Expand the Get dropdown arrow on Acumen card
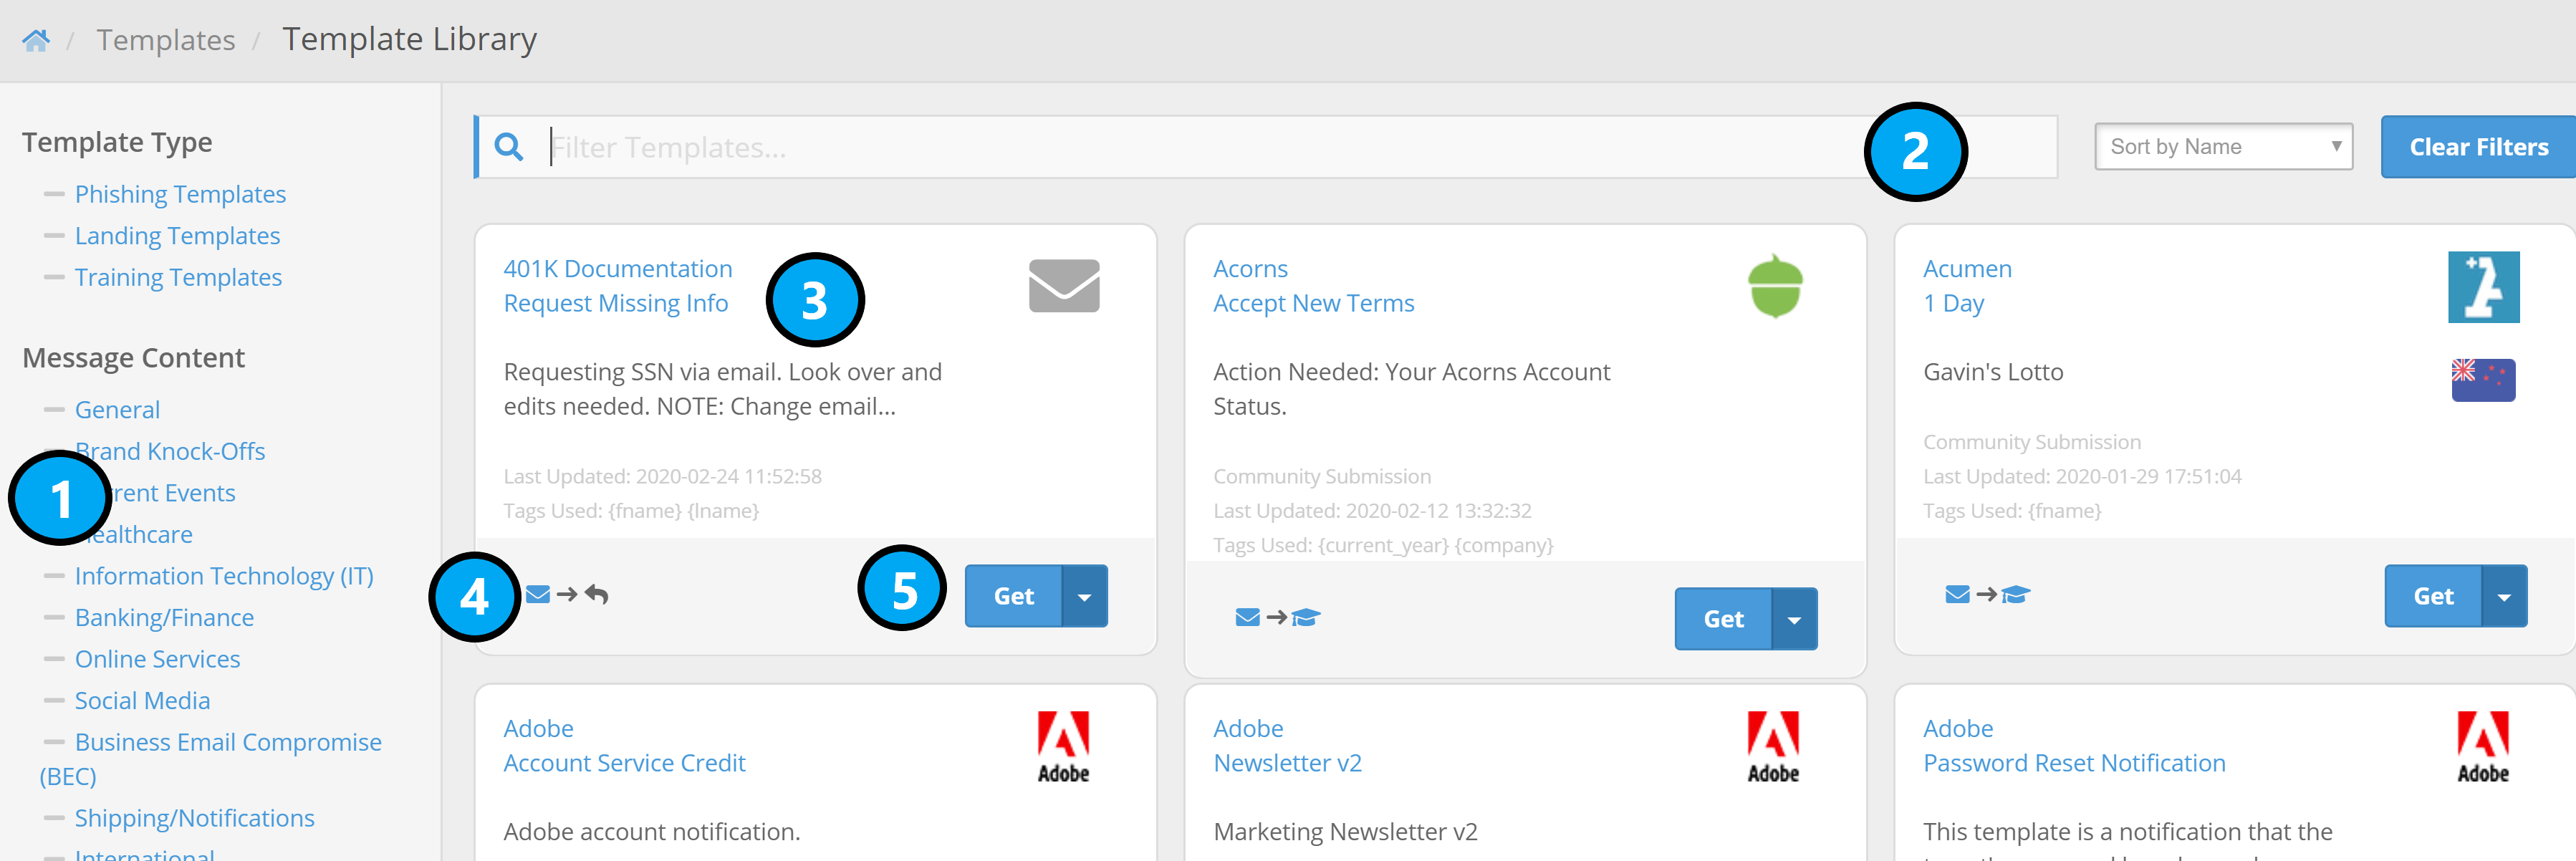The height and width of the screenshot is (861, 2576). coord(2504,596)
